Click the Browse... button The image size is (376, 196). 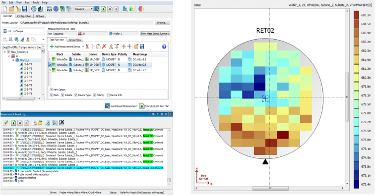point(162,22)
